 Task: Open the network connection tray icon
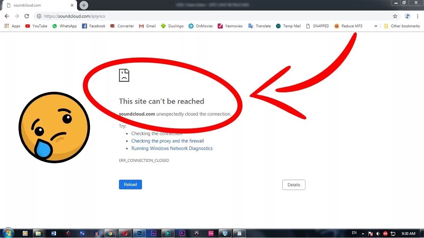click(x=393, y=233)
